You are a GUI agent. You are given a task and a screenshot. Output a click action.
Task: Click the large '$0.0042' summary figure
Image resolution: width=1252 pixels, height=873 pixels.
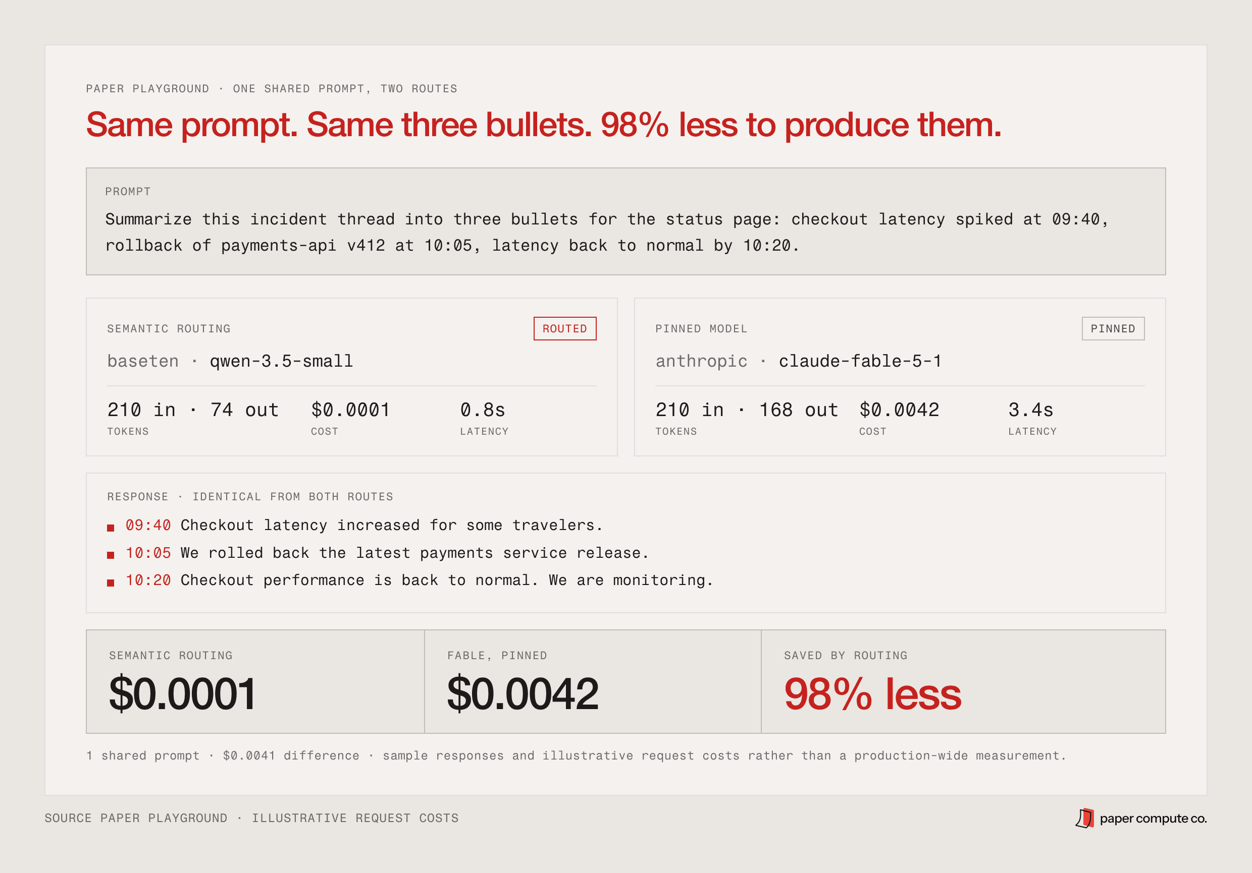point(523,693)
